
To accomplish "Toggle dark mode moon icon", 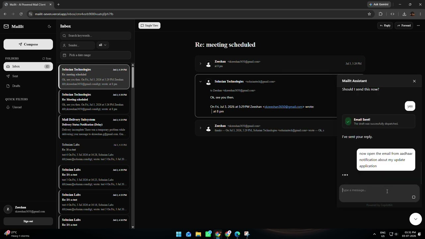I will [49, 27].
